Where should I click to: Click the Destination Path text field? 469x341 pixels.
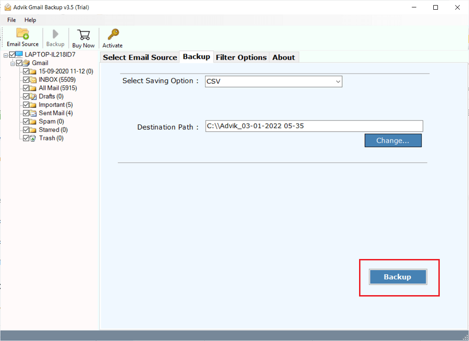[x=314, y=126]
